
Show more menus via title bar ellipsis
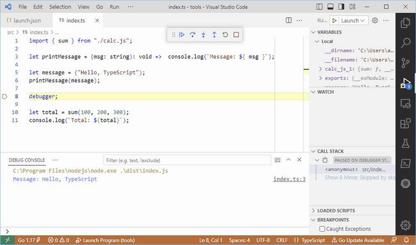click(130, 6)
